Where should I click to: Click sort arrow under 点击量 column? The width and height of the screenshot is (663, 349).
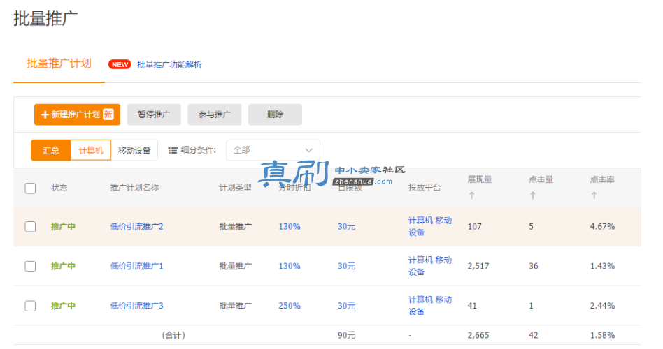533,195
